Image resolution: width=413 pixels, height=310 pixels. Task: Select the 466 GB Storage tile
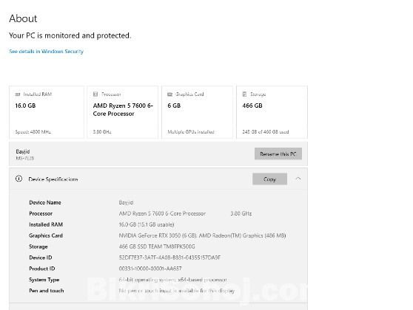(272, 112)
